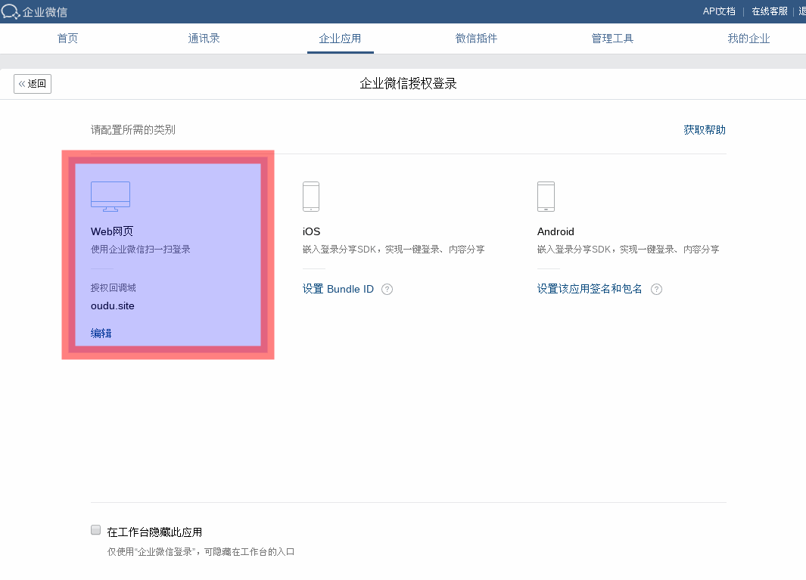Viewport: 806px width, 580px height.
Task: Click the Android phone icon
Action: pyautogui.click(x=546, y=197)
